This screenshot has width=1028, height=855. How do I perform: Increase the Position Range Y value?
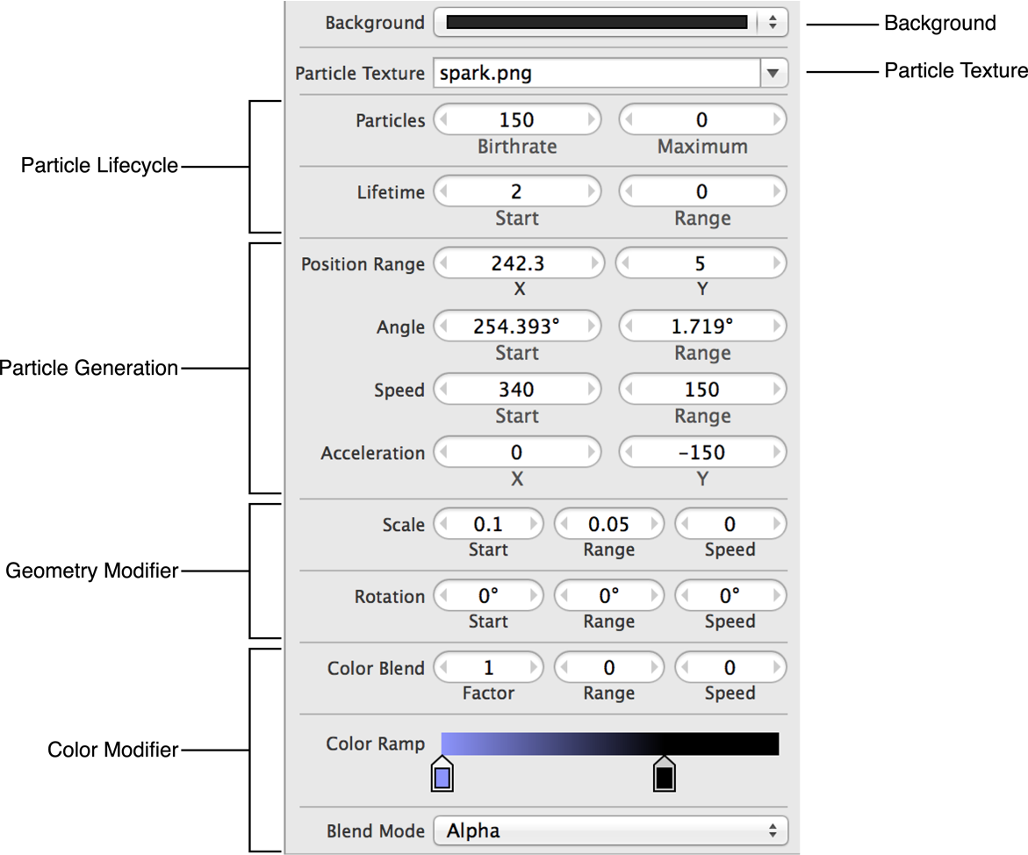point(778,263)
